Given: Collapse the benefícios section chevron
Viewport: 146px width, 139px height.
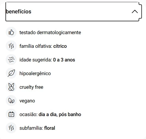Looking at the screenshot, I should (x=135, y=12).
